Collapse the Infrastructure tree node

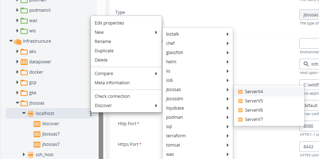coord(11,41)
